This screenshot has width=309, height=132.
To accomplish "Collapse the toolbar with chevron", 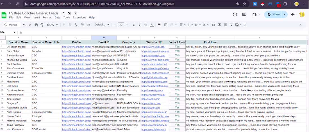I will coord(300,25).
